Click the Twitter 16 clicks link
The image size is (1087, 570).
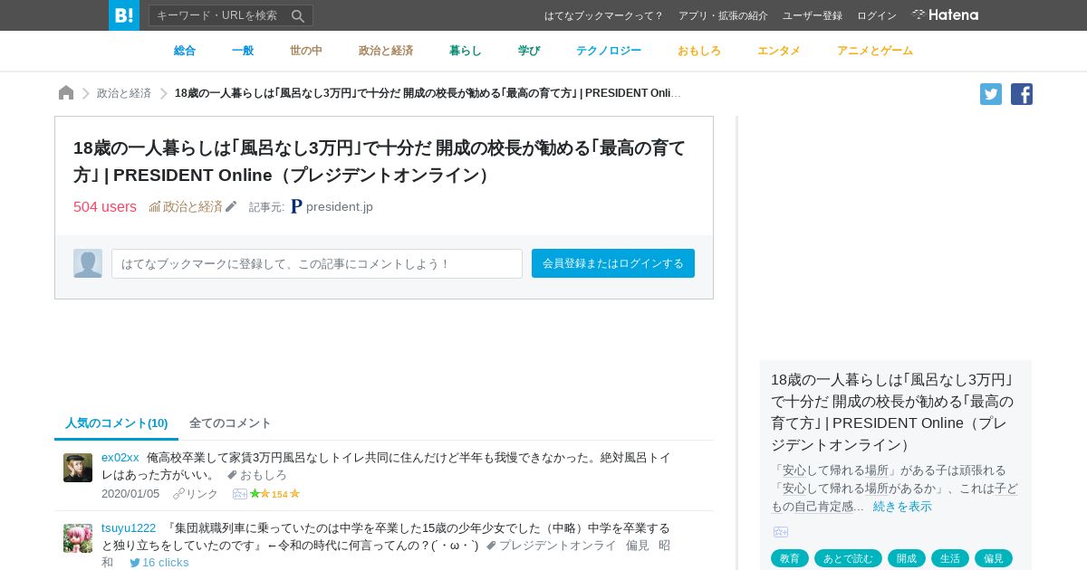pyautogui.click(x=159, y=563)
